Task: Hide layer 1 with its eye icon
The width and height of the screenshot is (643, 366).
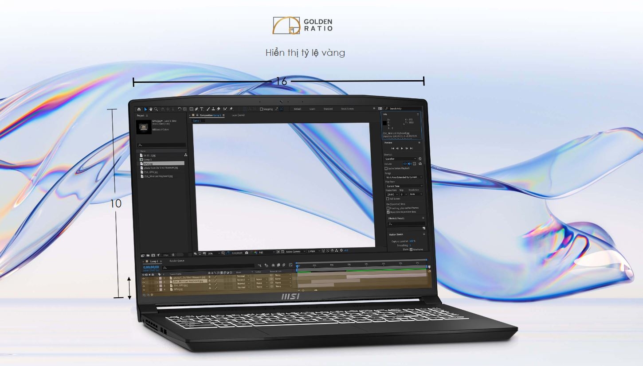Action: (x=143, y=279)
